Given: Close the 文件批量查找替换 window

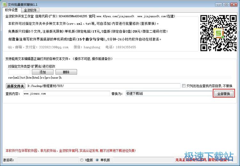Looking at the screenshot, I should (234, 4).
